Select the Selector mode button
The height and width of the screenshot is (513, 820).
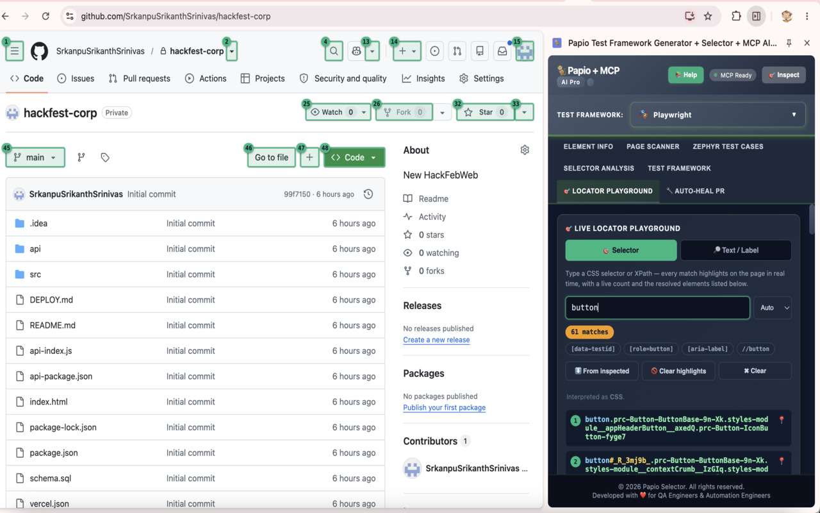click(x=621, y=250)
